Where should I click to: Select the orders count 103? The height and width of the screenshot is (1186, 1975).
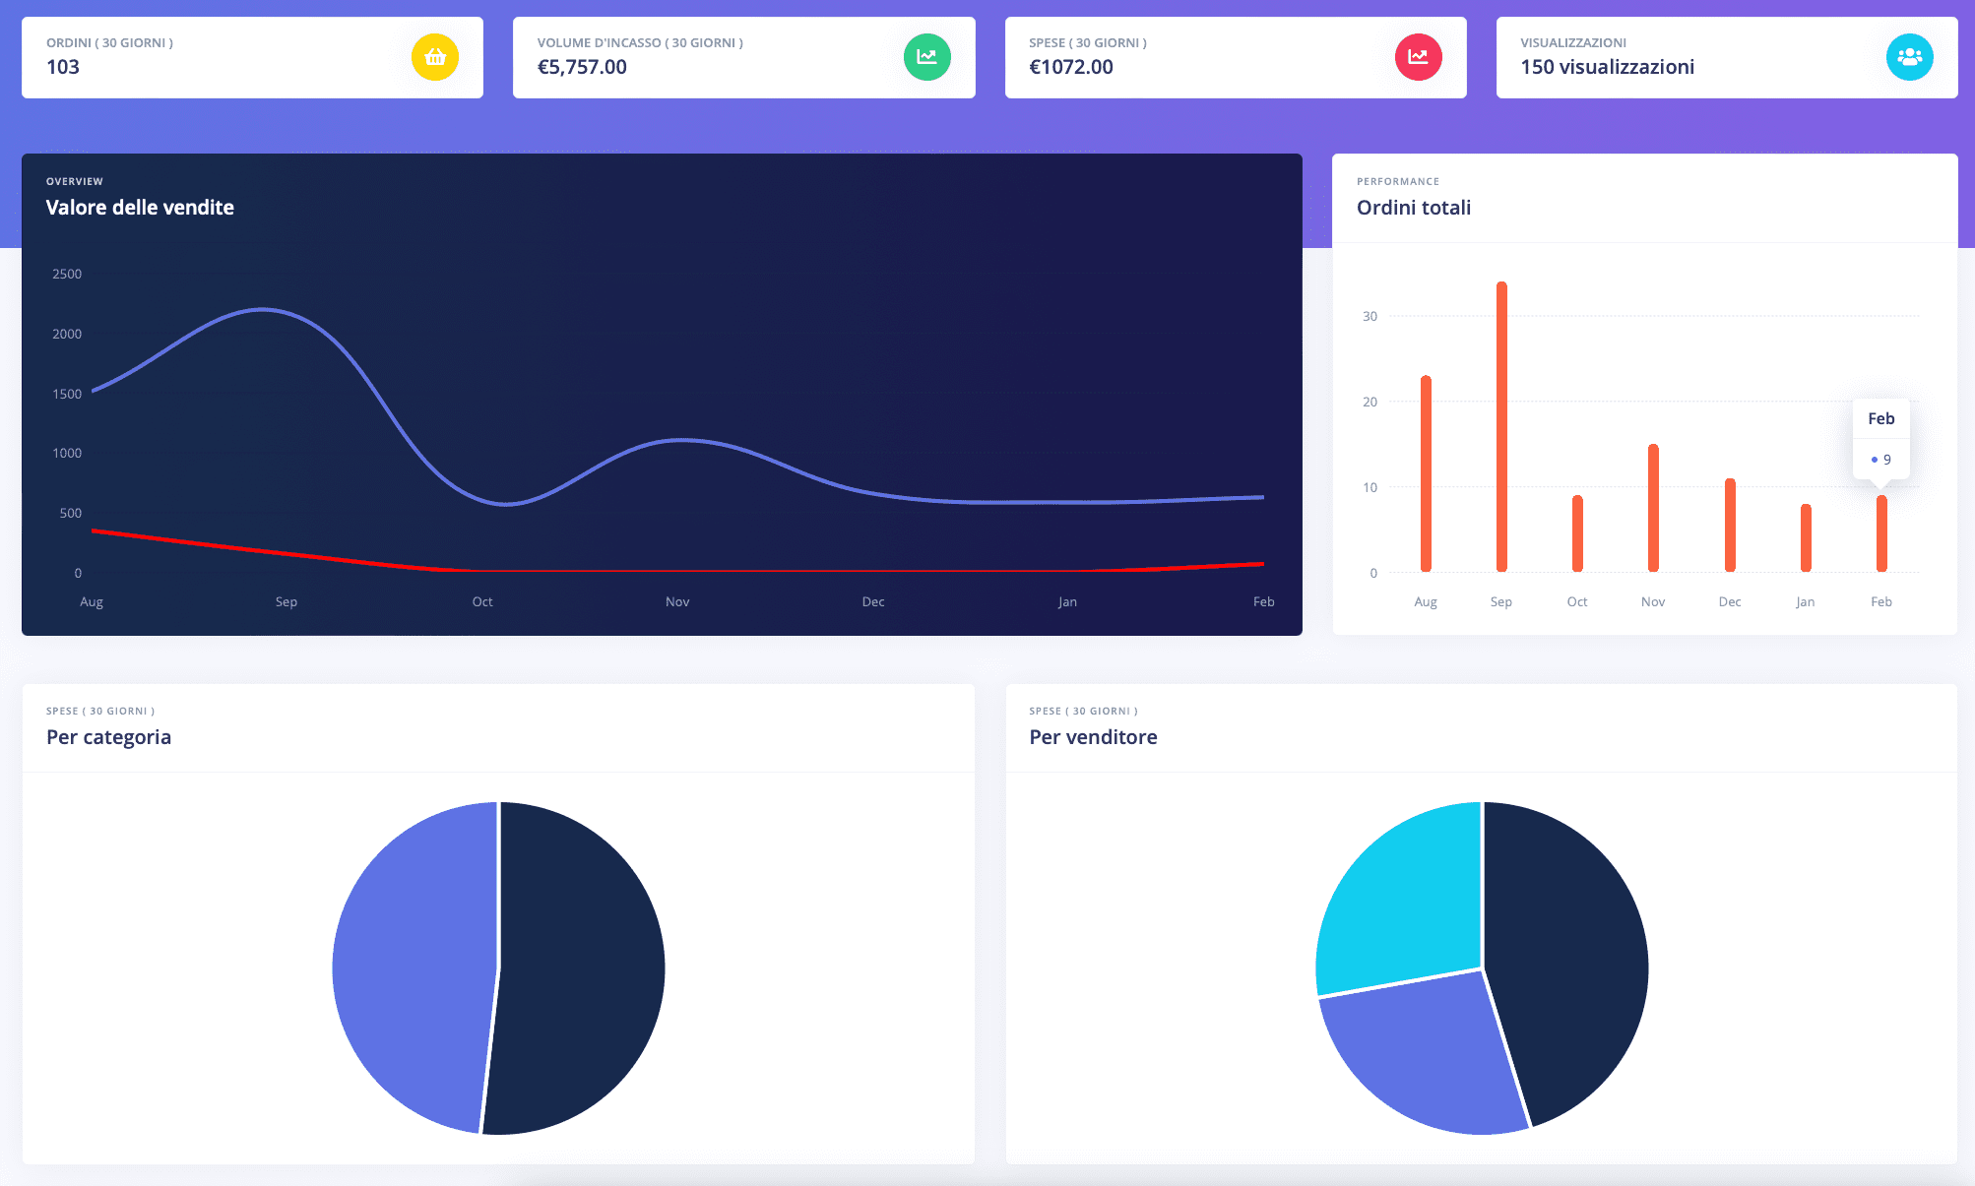[x=63, y=67]
